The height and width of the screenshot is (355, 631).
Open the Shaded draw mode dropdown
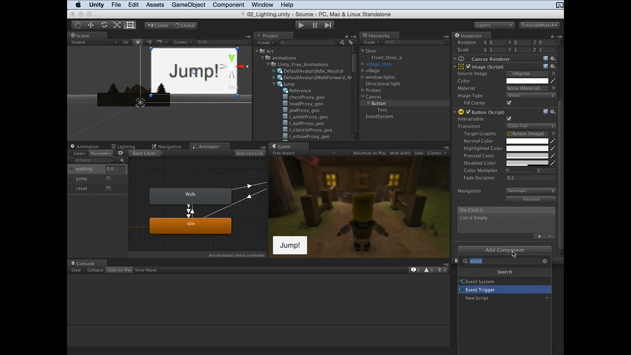(x=94, y=42)
